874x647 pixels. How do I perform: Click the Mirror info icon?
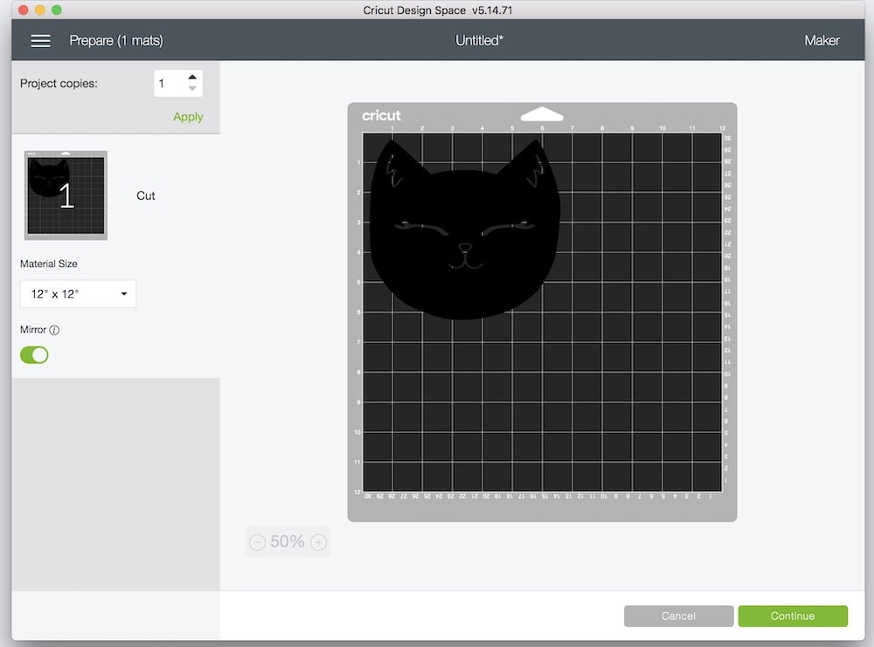click(x=54, y=330)
